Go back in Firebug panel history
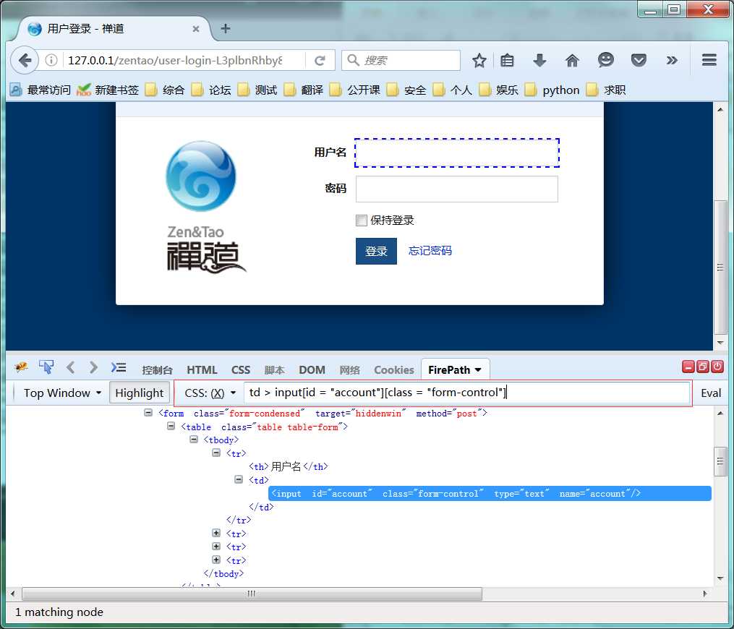Image resolution: width=734 pixels, height=629 pixels. click(x=71, y=367)
